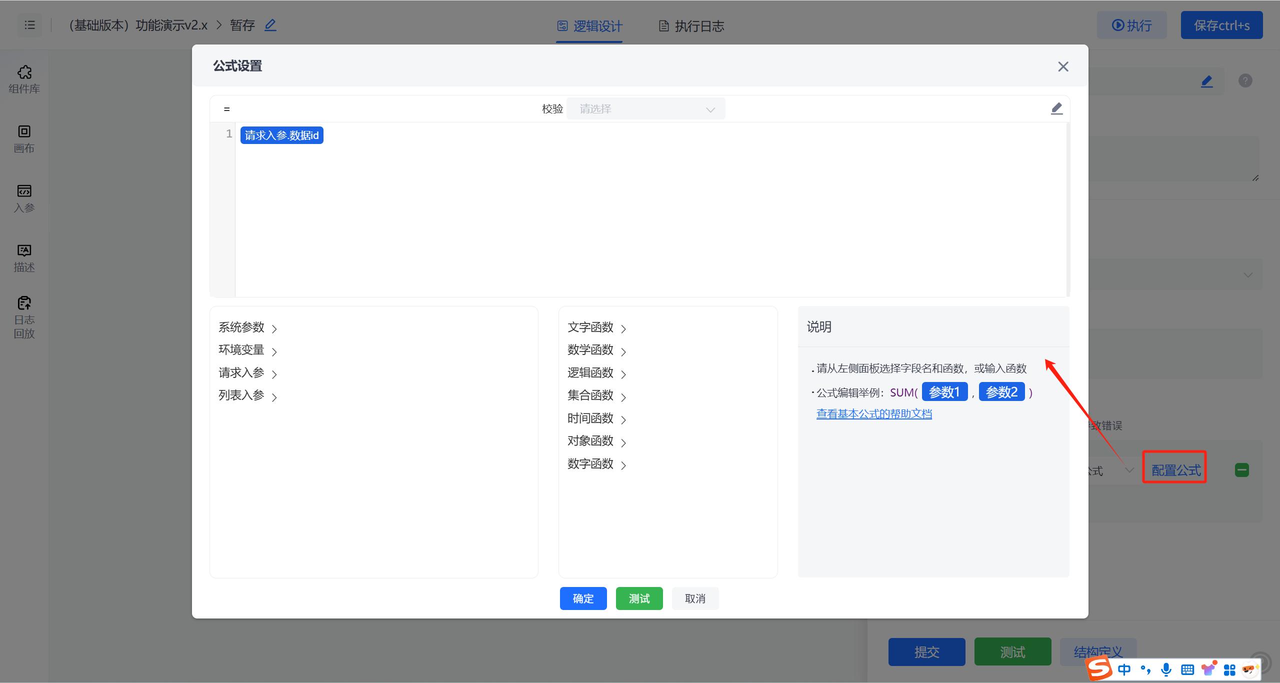
Task: Open the 入参 sidebar panel
Action: 24,198
